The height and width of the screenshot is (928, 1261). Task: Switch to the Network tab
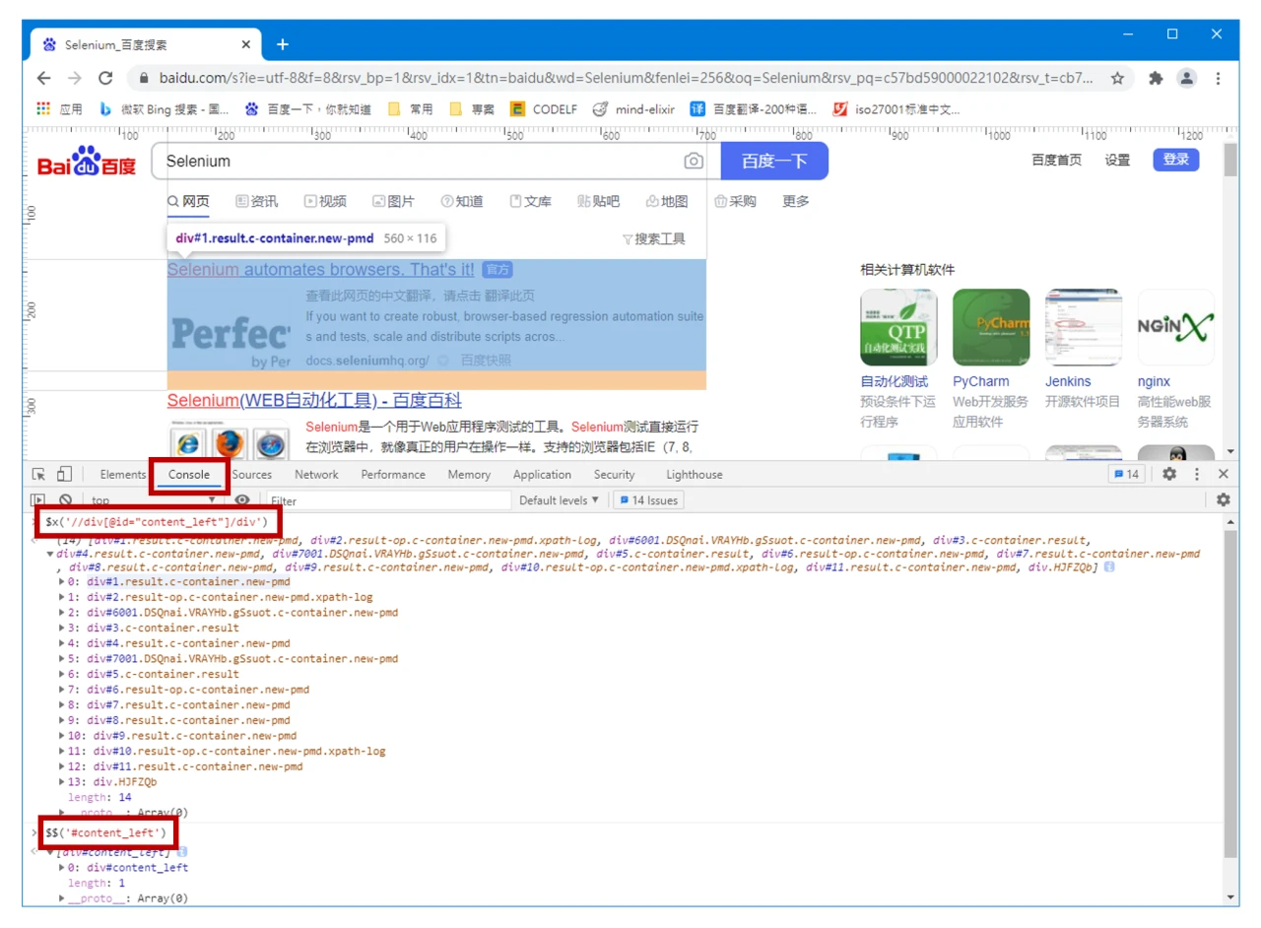[316, 474]
